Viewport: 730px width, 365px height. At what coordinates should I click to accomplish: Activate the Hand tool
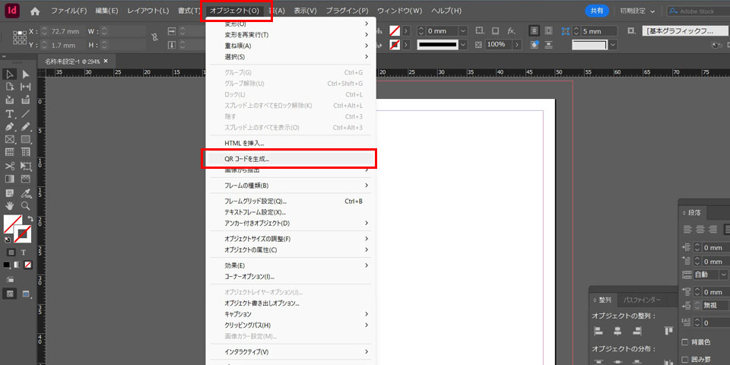pyautogui.click(x=10, y=205)
